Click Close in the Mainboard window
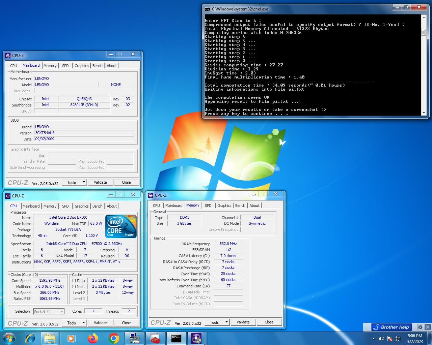432x345 pixels. 126,182
